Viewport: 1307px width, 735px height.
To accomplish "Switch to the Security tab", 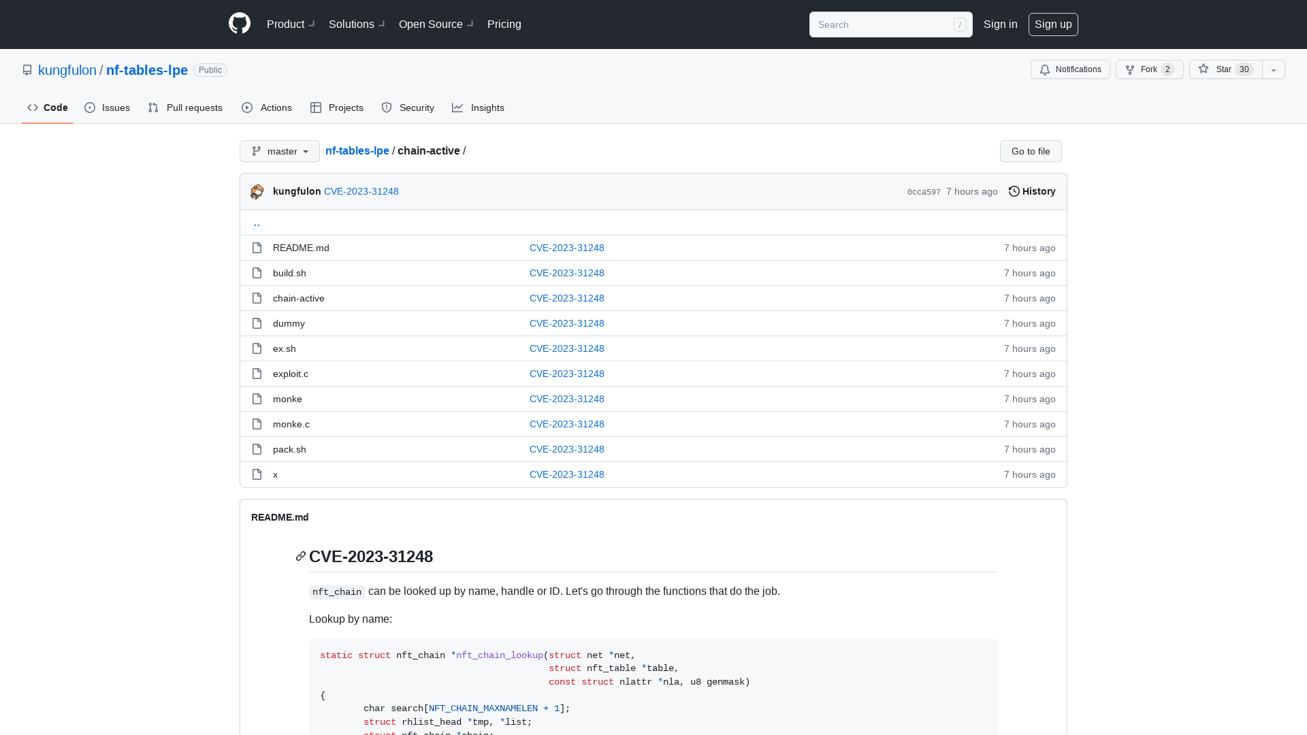I will [408, 108].
